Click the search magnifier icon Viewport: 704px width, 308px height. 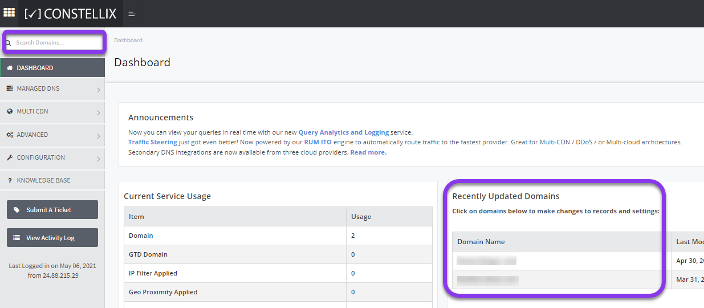9,43
